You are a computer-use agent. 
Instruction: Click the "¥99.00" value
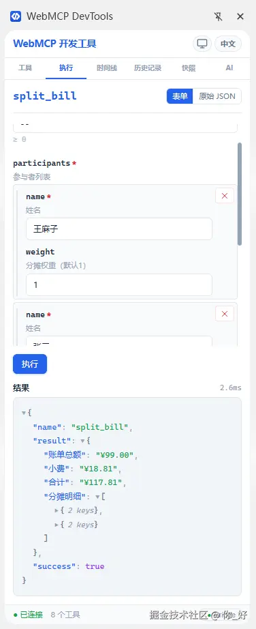click(x=114, y=455)
